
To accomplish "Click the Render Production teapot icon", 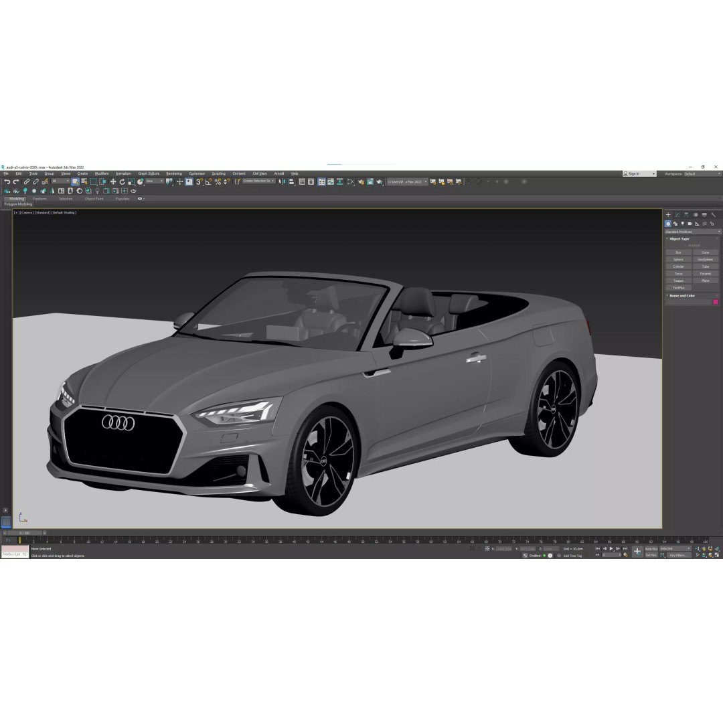I will pos(380,181).
